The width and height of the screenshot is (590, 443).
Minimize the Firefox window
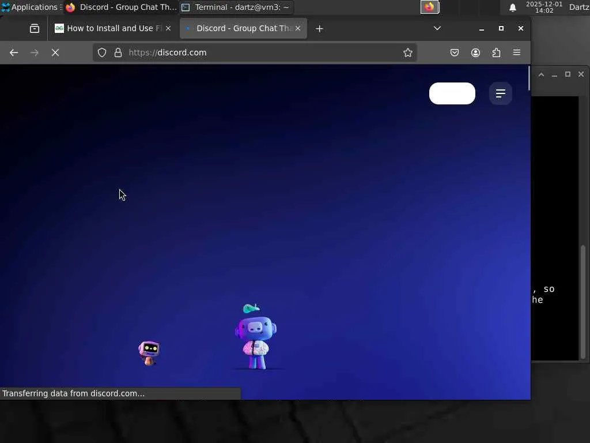pos(482,29)
